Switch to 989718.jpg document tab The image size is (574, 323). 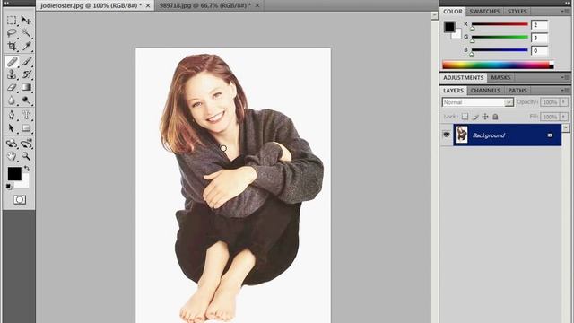click(205, 5)
